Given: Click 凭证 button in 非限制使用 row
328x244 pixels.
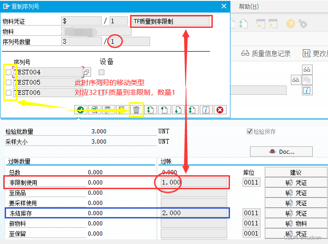Looking at the screenshot, I should 296,183.
